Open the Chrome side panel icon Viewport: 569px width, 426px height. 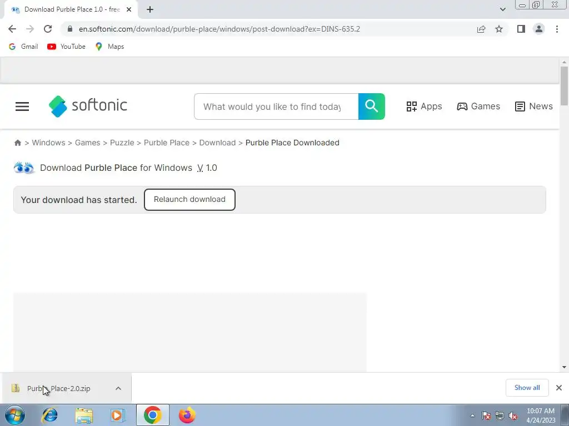coord(521,29)
